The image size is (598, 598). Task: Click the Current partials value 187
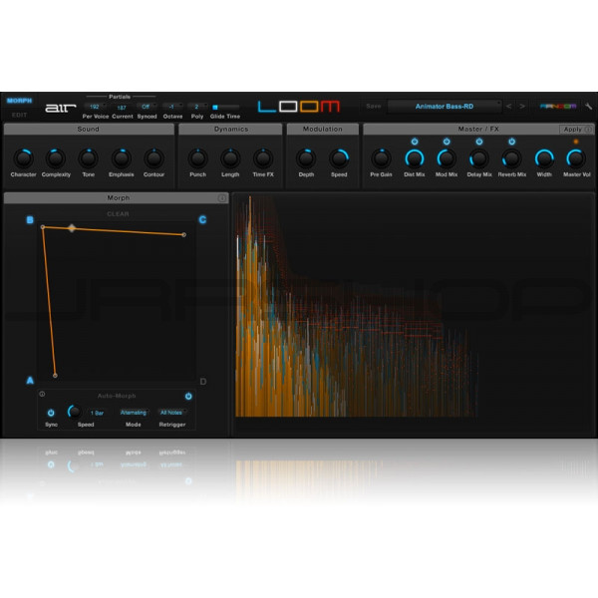122,108
